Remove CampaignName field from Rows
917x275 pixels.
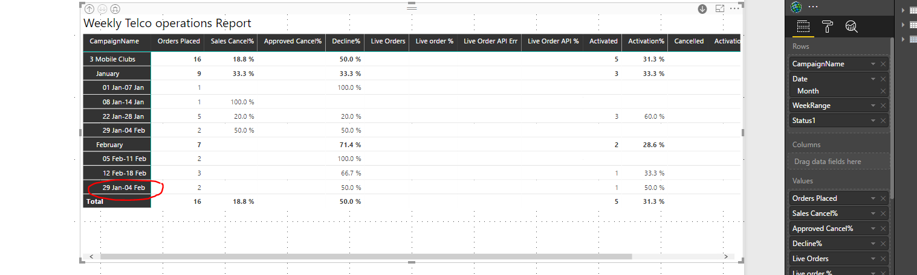[x=883, y=64]
